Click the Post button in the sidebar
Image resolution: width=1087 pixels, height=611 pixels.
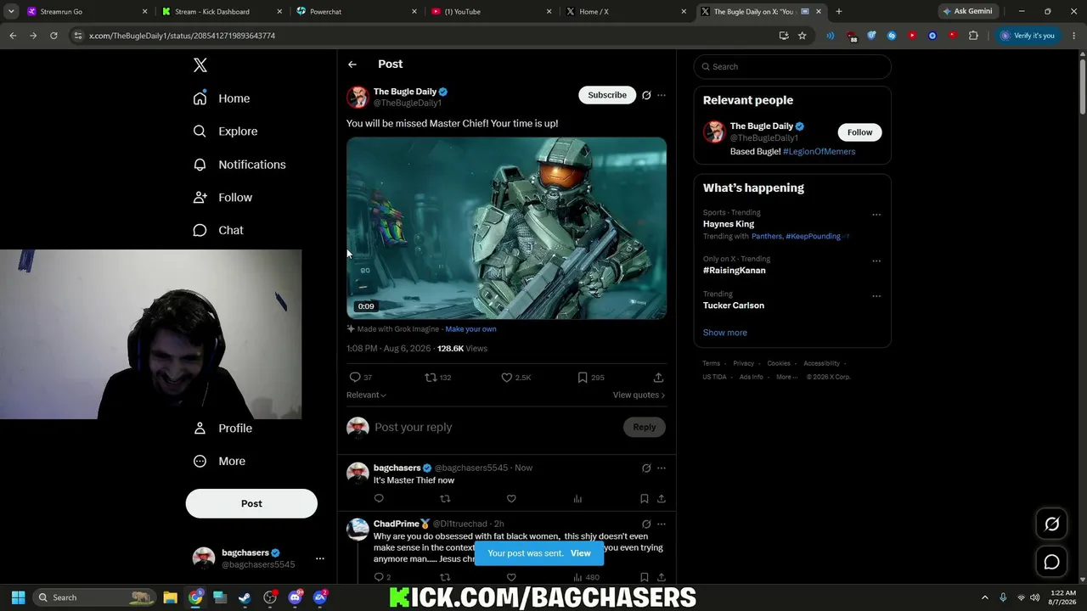pos(251,503)
